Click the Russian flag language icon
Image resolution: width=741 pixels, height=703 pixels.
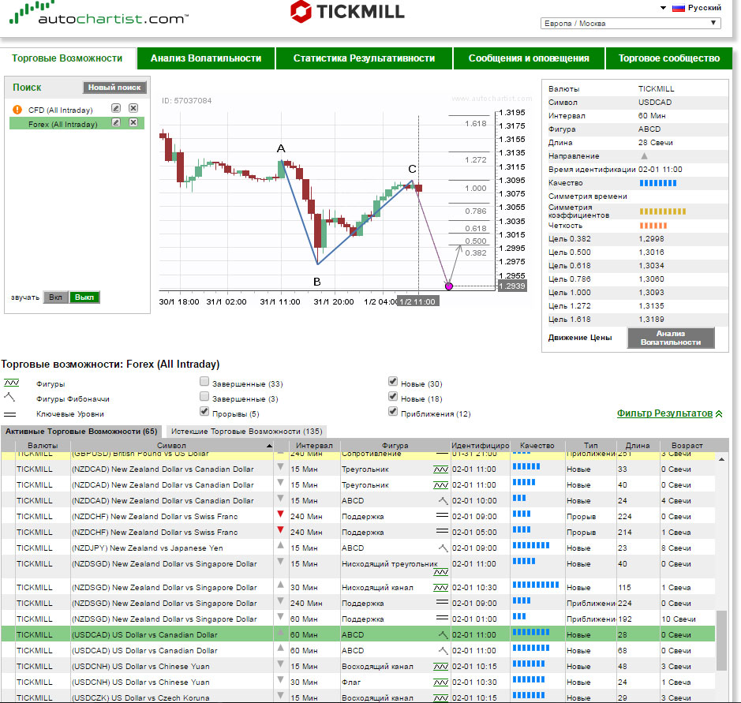coord(679,8)
